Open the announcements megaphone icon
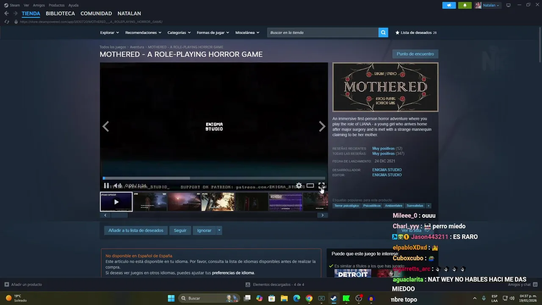542x305 pixels. tap(449, 5)
